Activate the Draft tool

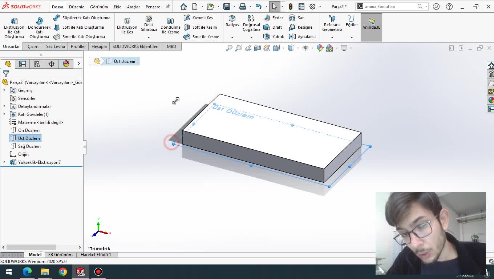tap(272, 27)
